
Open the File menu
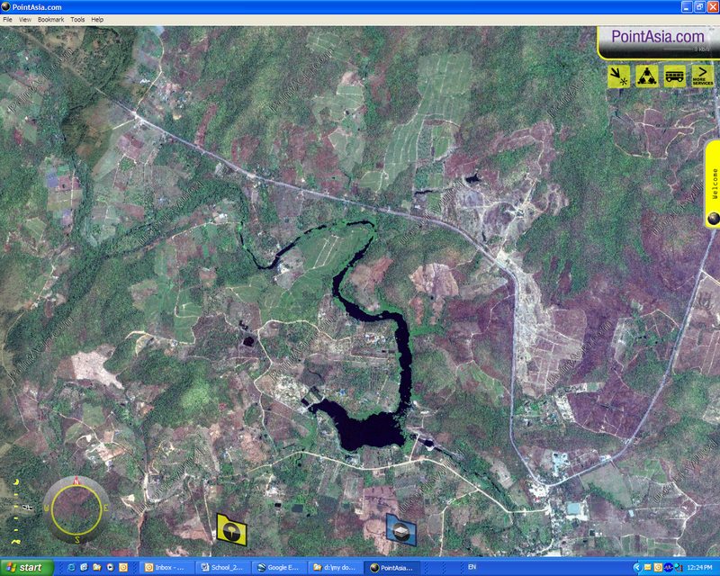[x=7, y=19]
